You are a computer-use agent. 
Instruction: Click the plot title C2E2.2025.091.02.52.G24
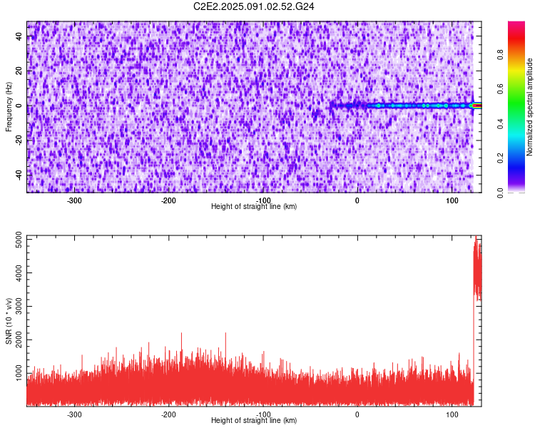[253, 6]
